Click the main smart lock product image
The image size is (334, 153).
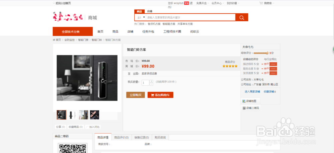point(87,78)
